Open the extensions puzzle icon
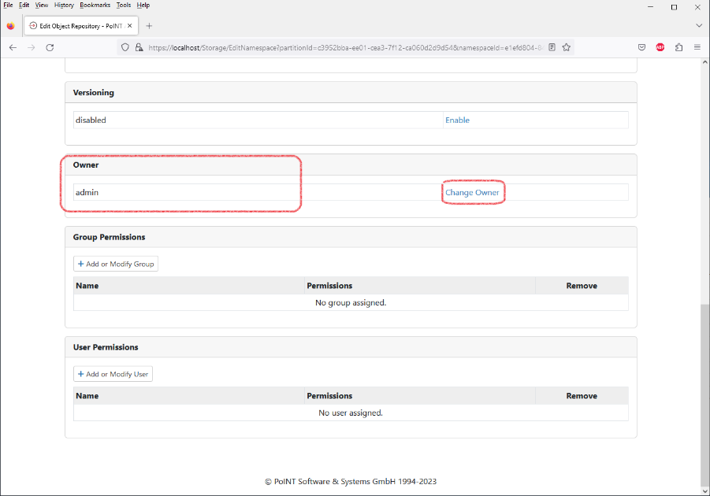710x496 pixels. click(678, 47)
